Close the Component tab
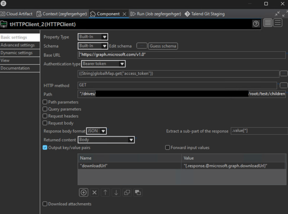Image resolution: width=288 pixels, height=214 pixels. (x=124, y=14)
